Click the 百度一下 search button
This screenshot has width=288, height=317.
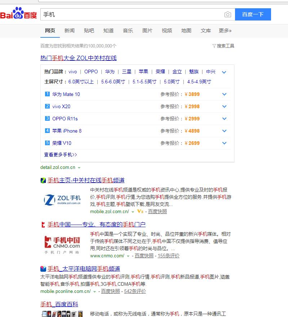(253, 14)
